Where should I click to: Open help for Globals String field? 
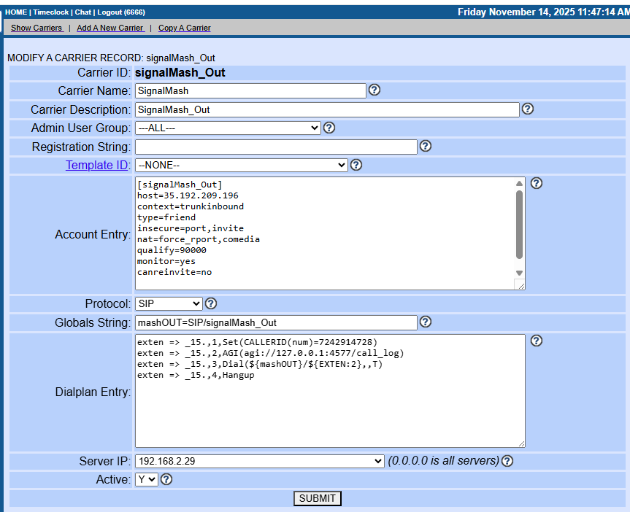tap(426, 322)
